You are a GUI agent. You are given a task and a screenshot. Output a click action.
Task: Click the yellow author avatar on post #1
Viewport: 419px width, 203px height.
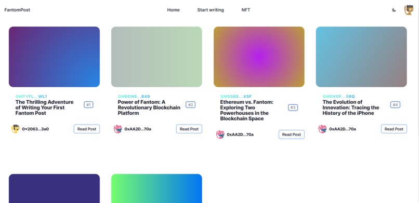(x=16, y=129)
